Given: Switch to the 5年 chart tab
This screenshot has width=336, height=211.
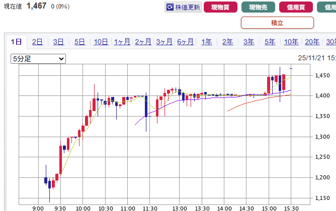Looking at the screenshot, I should click(270, 42).
